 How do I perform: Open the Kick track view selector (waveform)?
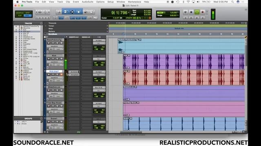click(x=55, y=62)
